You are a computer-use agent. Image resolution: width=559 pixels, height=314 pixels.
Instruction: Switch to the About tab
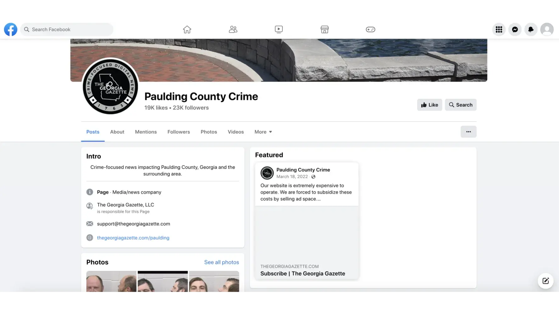pyautogui.click(x=117, y=132)
